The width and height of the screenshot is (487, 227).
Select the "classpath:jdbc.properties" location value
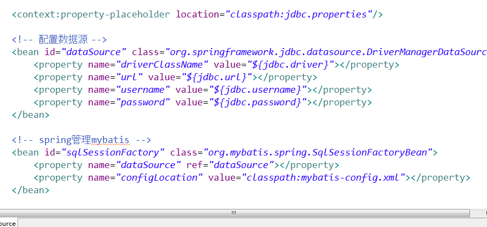pyautogui.click(x=298, y=15)
